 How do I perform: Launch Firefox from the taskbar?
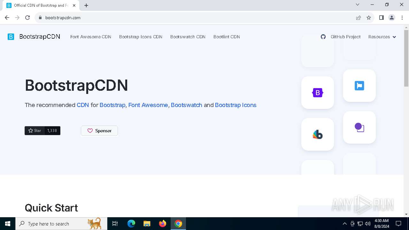(x=163, y=224)
